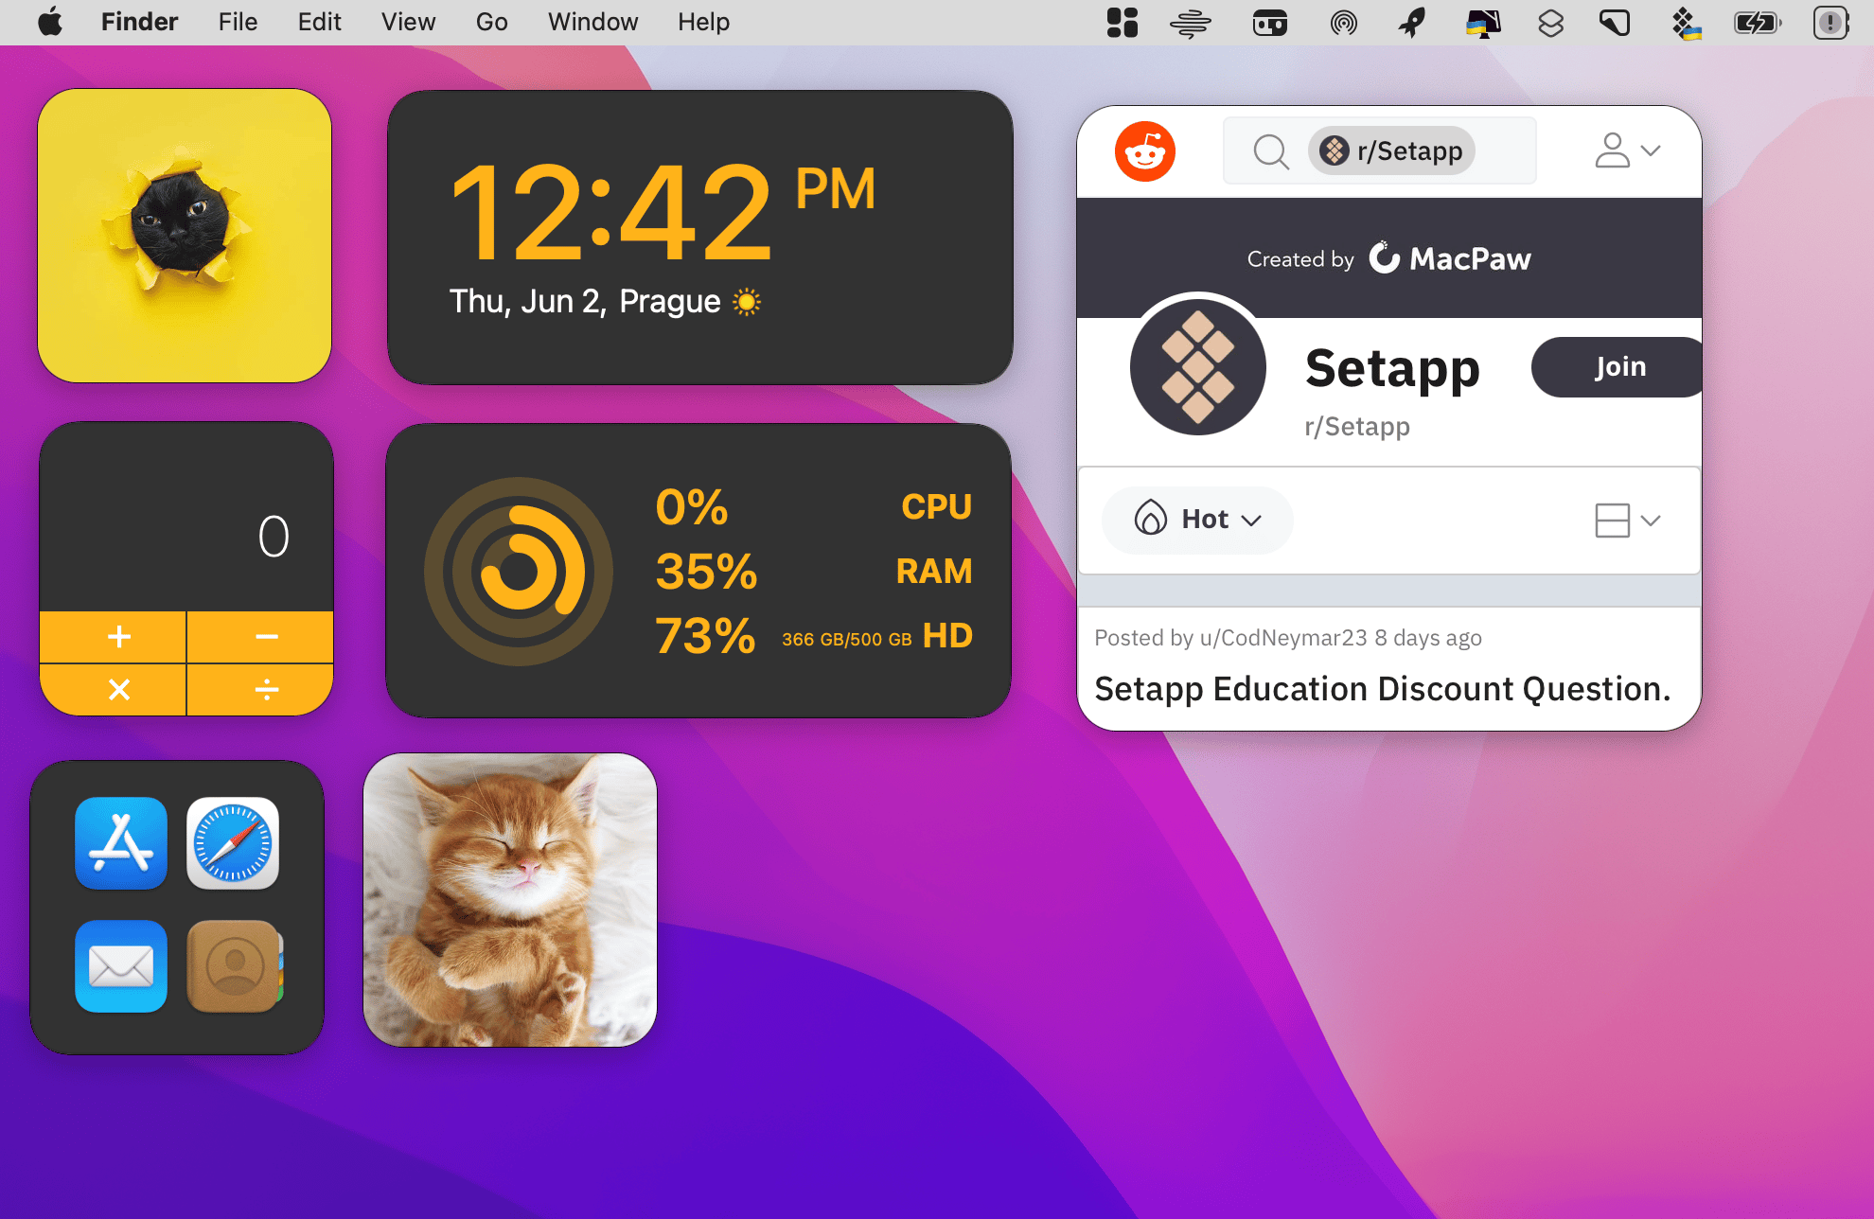Click the concentric-rings broadcast menu bar icon

pos(1343,22)
